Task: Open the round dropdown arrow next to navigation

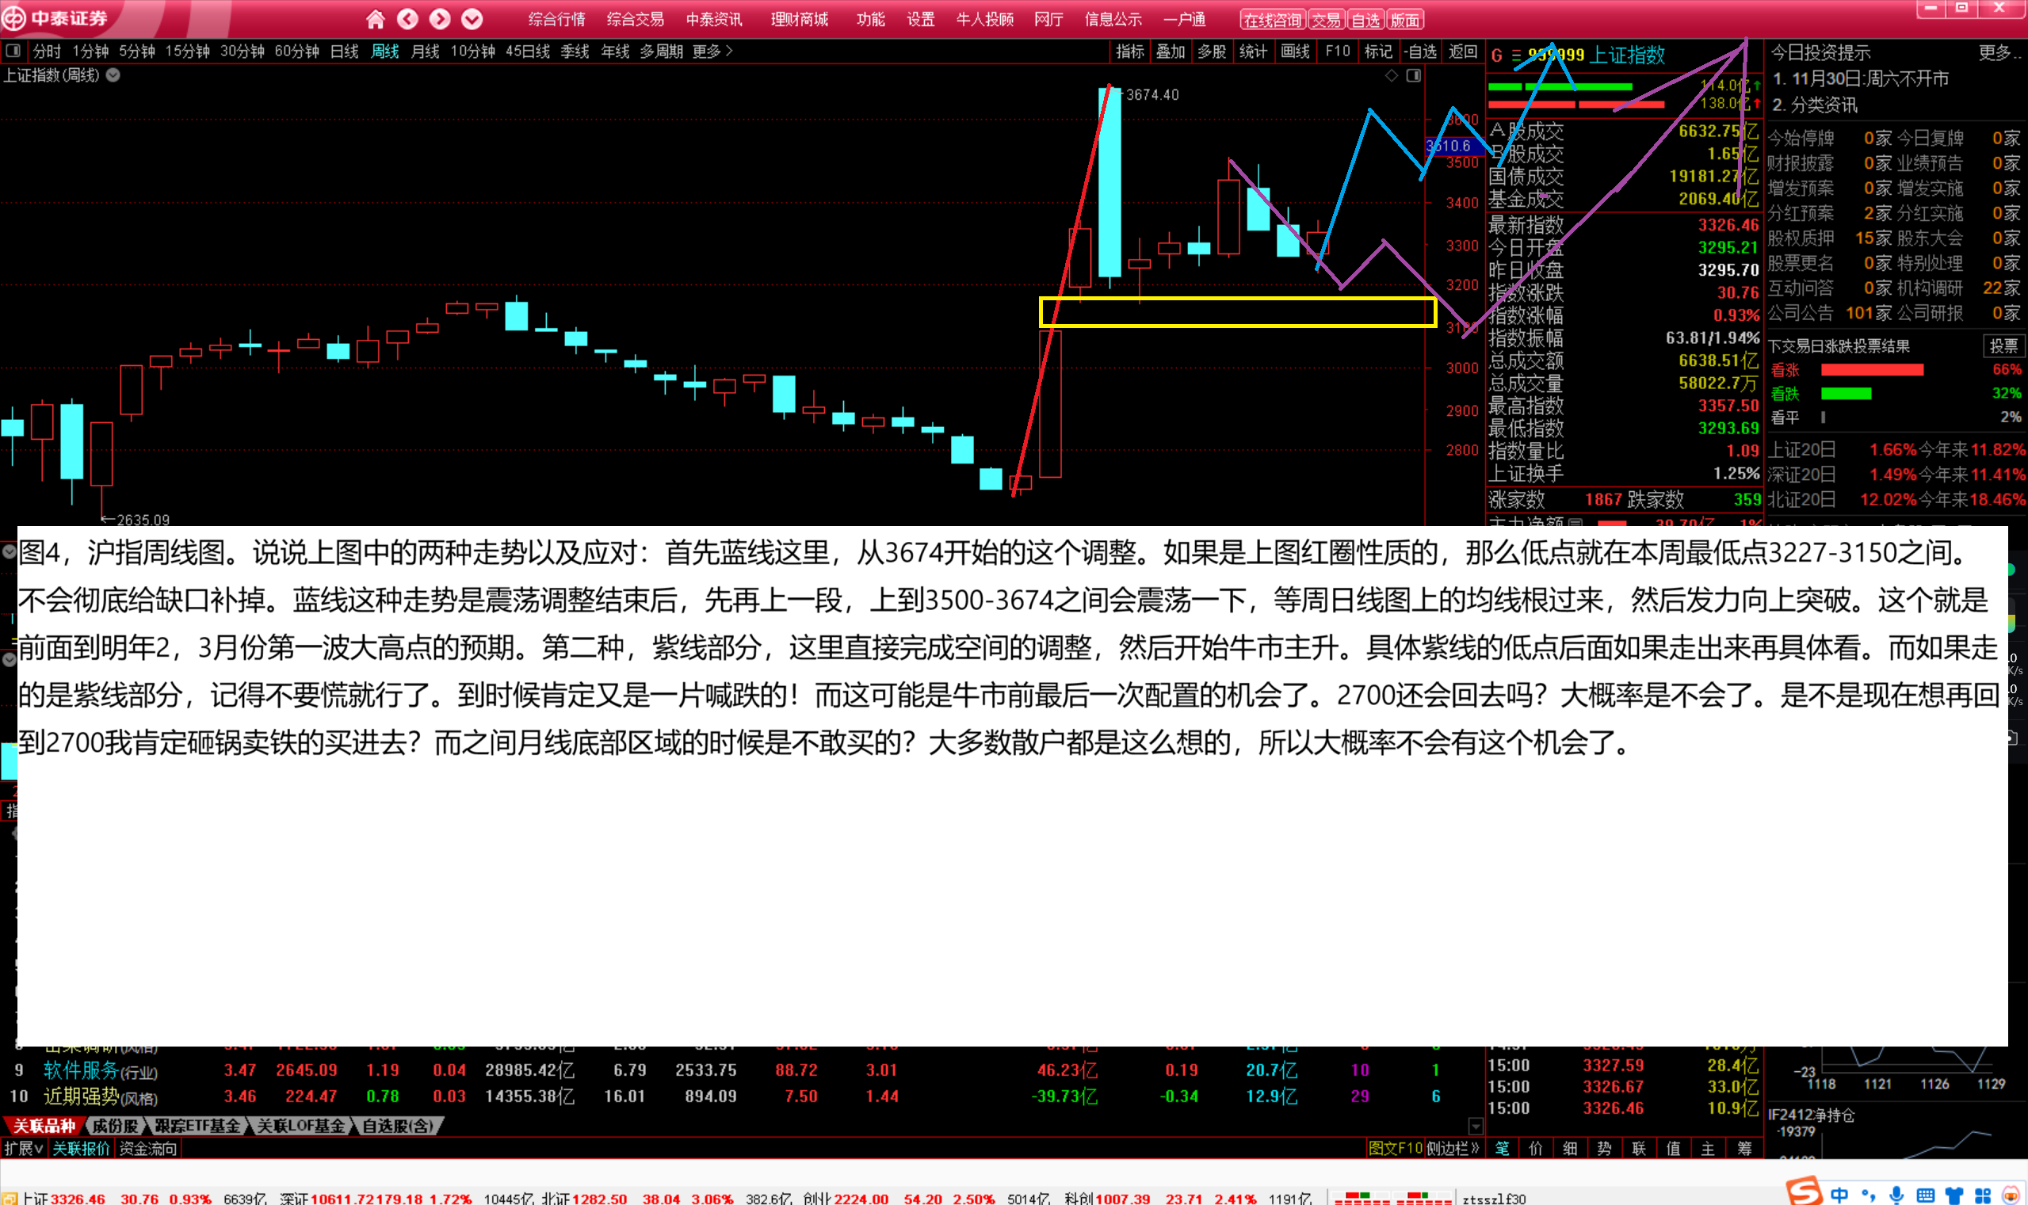Action: (x=472, y=19)
